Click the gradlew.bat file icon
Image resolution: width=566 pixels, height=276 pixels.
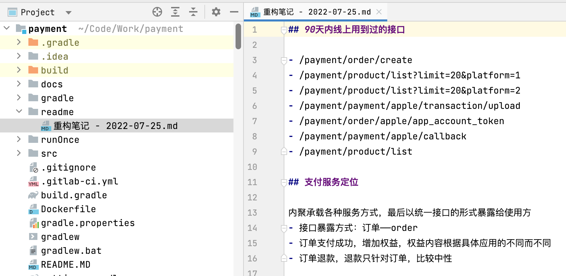point(33,250)
